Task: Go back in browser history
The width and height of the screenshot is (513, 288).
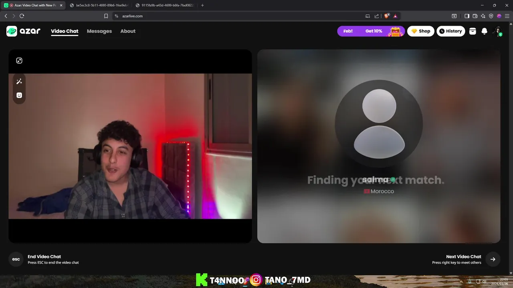Action: pyautogui.click(x=6, y=16)
